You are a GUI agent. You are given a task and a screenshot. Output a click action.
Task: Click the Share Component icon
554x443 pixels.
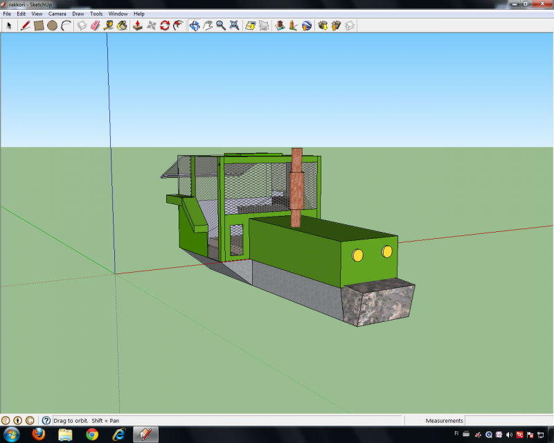(x=350, y=26)
